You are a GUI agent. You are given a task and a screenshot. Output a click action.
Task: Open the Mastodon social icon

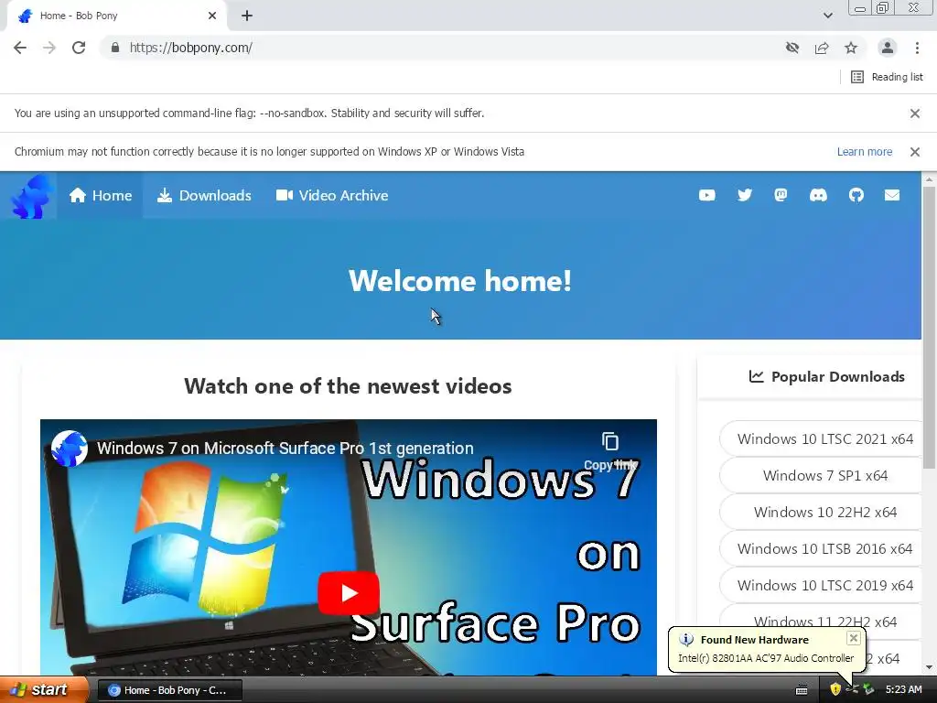(x=781, y=196)
